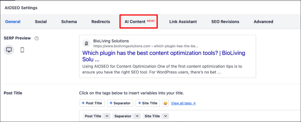Viewport: 301px width, 122px height.
Task: Open the emoji picker button
Action: pyautogui.click(x=165, y=103)
